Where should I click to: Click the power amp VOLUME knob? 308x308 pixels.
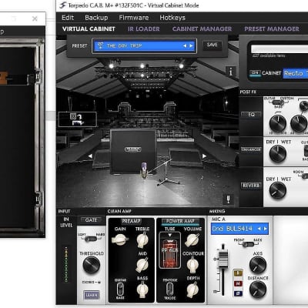click(192, 240)
